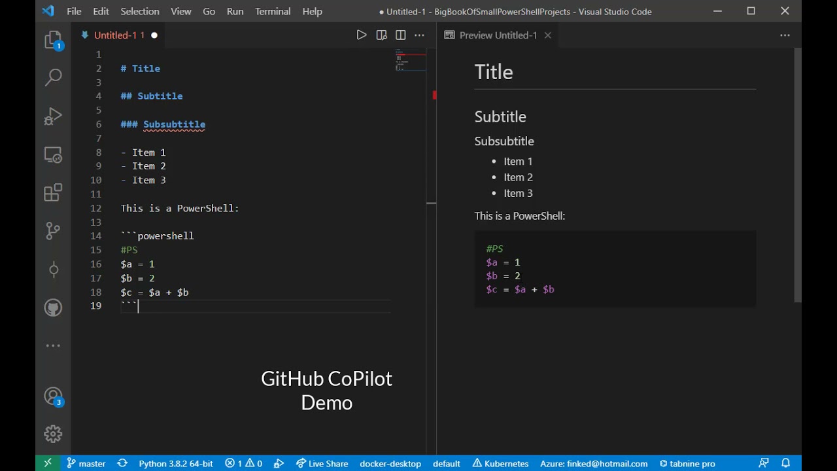Click the "Subsubtitle" heading in the preview

(504, 141)
